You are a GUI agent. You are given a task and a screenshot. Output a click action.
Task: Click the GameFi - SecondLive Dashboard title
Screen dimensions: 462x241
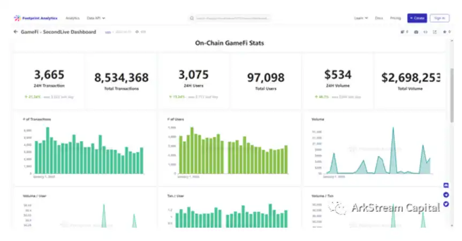click(58, 32)
